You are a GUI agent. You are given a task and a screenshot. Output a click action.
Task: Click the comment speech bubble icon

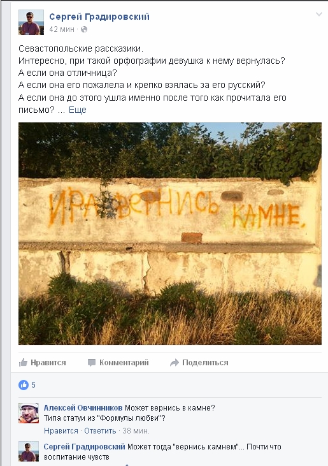click(92, 363)
